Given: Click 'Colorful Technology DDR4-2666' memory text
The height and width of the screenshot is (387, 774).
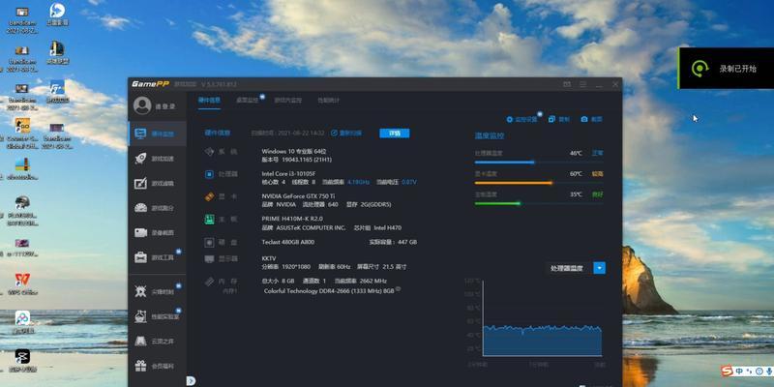Looking at the screenshot, I should click(329, 291).
